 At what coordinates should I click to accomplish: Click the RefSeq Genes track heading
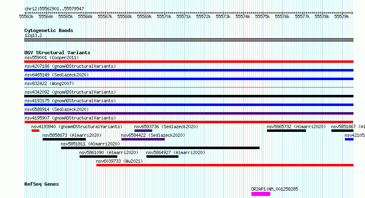pos(41,184)
